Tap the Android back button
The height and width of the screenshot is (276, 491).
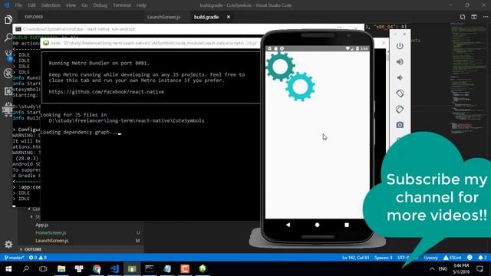tap(288, 225)
